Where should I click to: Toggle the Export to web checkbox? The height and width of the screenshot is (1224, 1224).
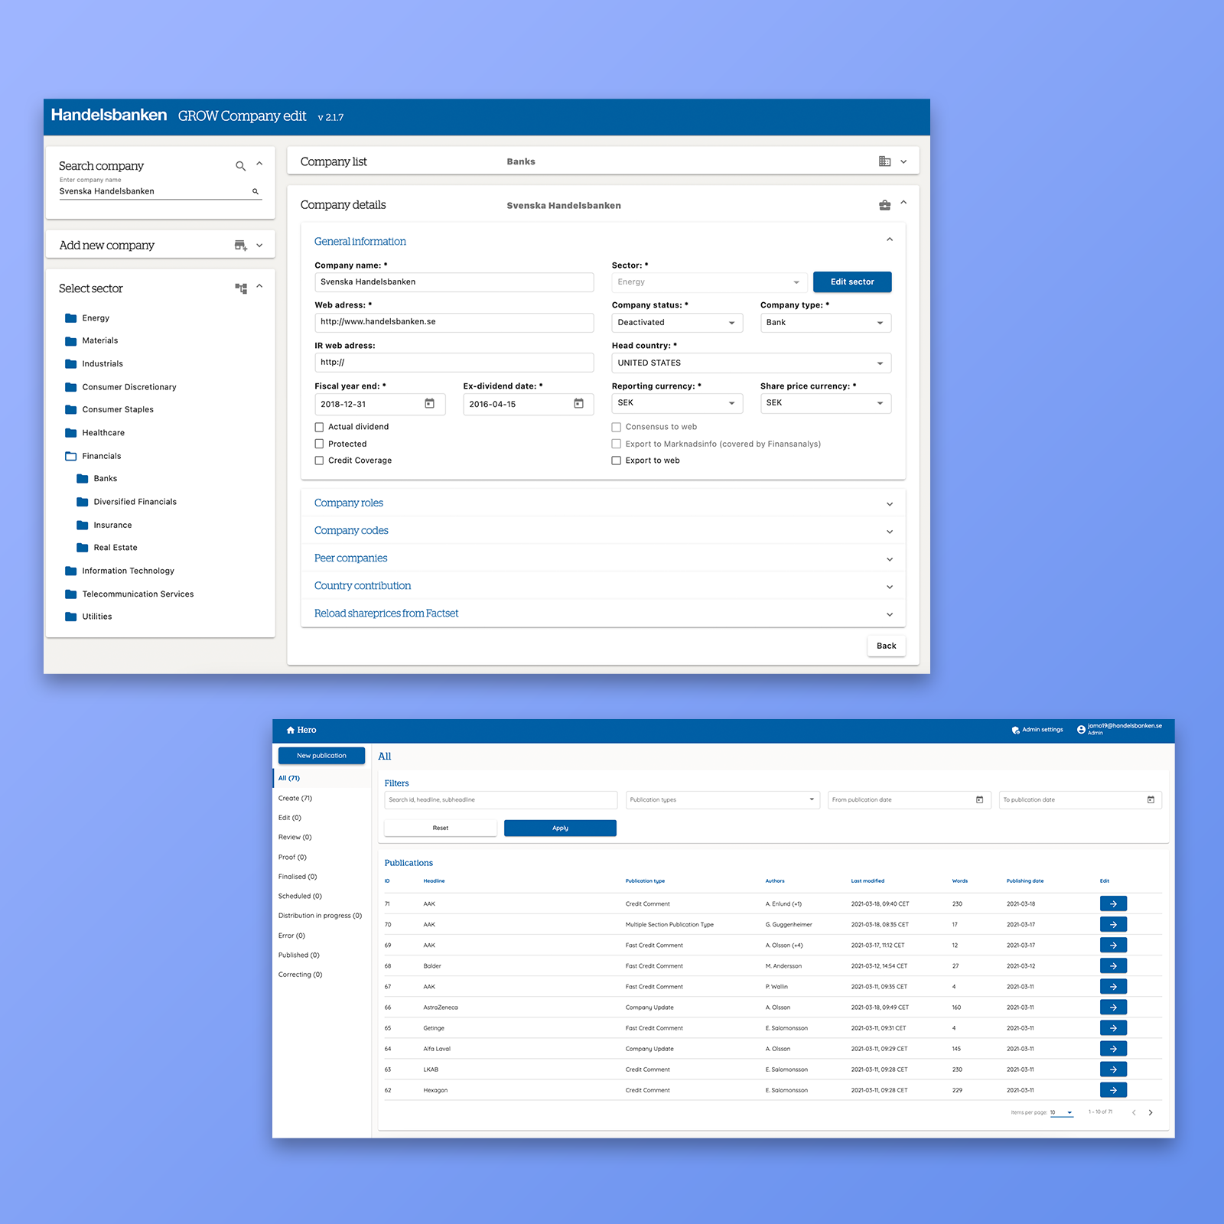coord(616,461)
